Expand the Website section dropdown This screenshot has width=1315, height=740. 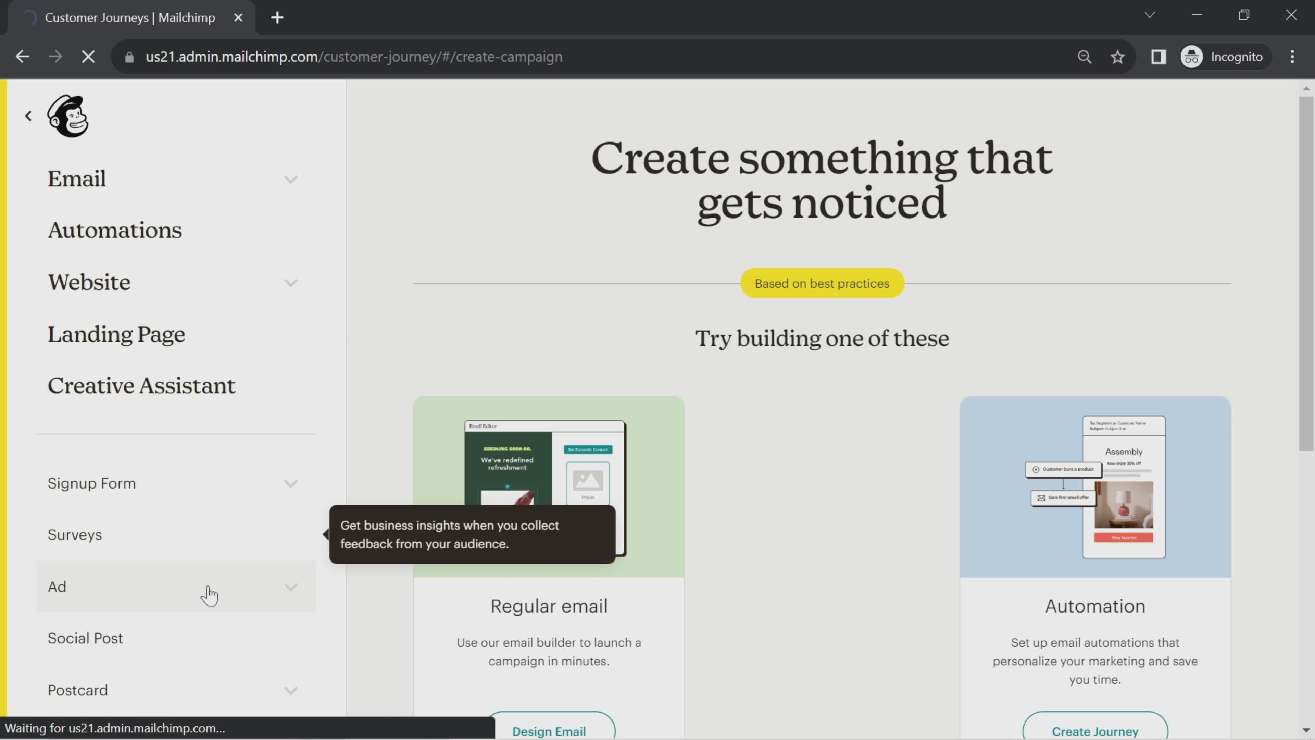290,282
